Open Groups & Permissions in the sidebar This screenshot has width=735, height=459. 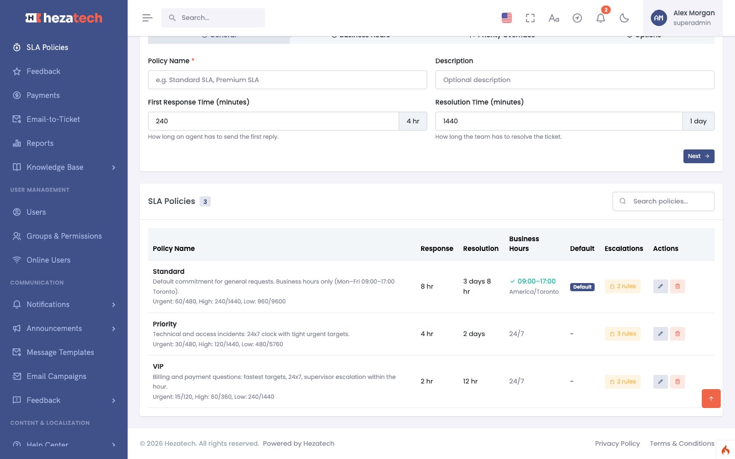(64, 236)
